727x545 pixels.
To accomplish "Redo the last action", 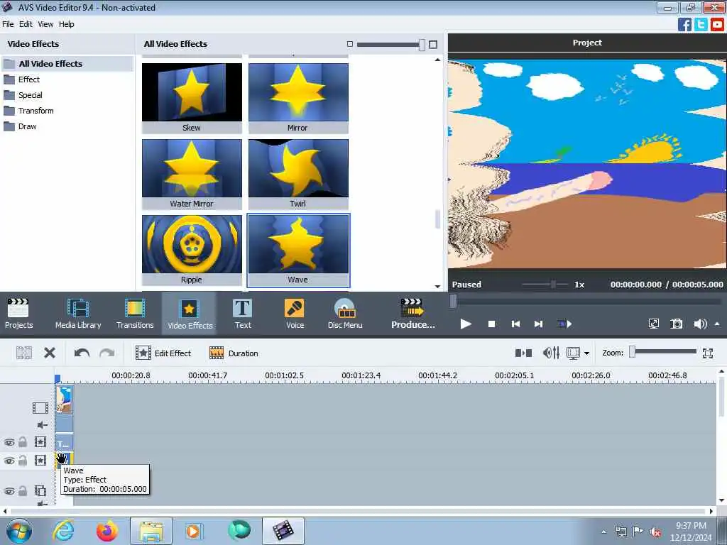I will (107, 353).
